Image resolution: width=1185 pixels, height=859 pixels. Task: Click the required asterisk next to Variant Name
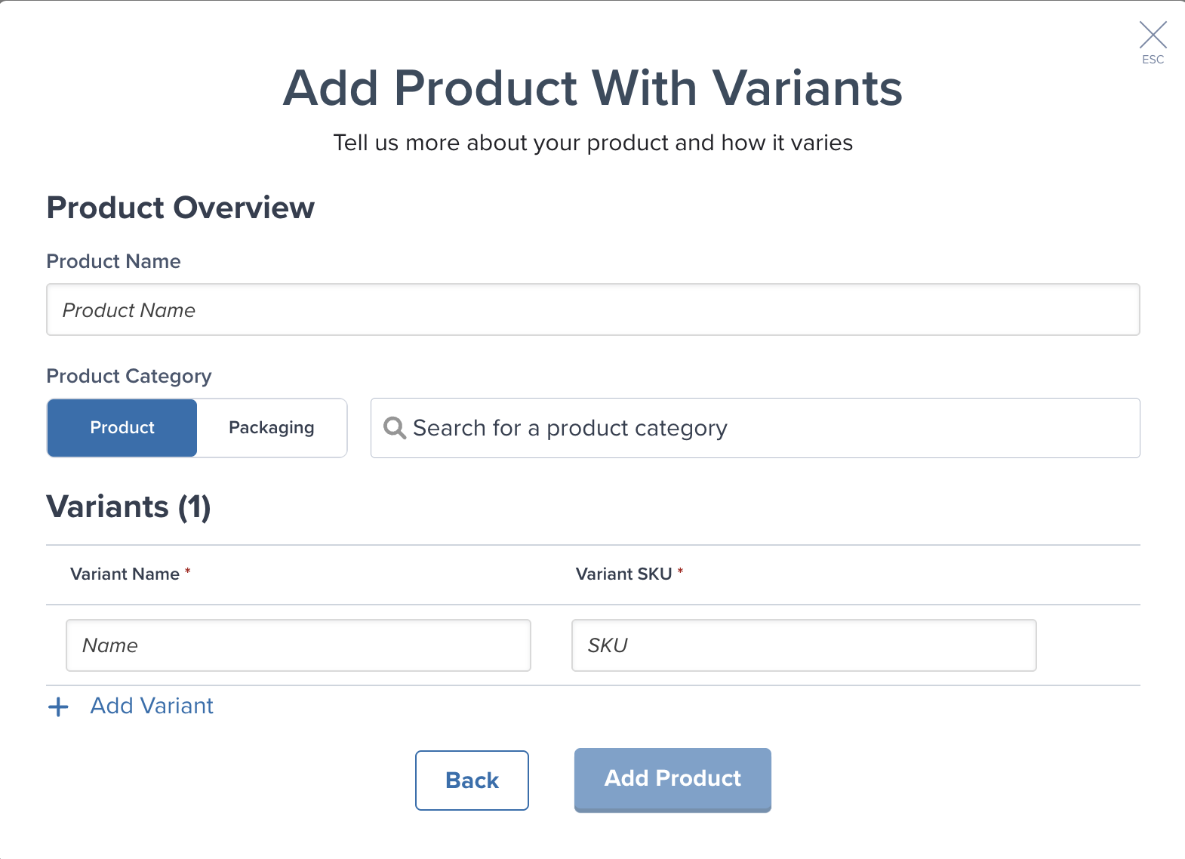(x=187, y=572)
